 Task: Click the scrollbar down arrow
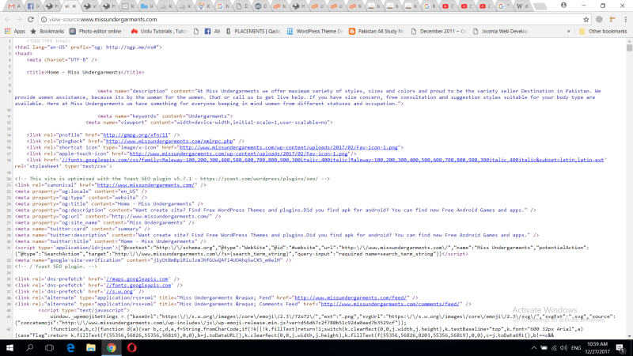pyautogui.click(x=629, y=336)
